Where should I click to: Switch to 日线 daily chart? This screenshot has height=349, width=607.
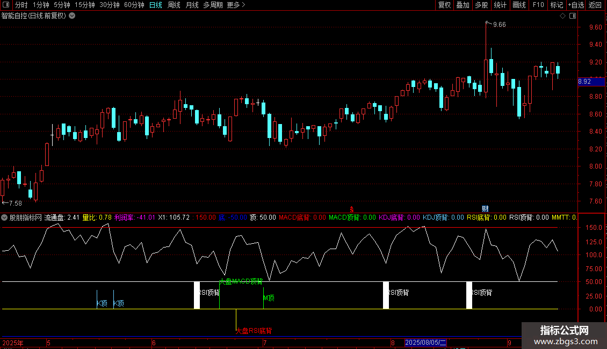pos(156,5)
